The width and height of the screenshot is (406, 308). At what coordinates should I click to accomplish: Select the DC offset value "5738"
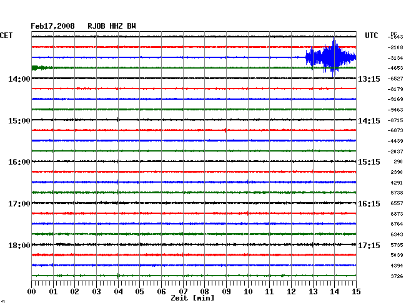(x=397, y=193)
